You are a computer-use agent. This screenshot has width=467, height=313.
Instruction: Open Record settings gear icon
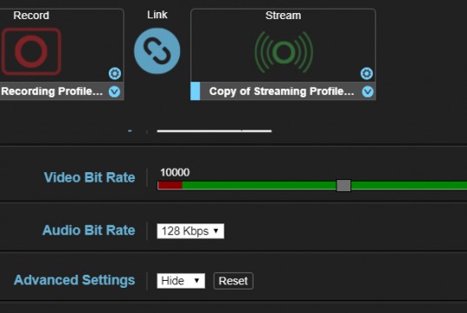(x=115, y=73)
